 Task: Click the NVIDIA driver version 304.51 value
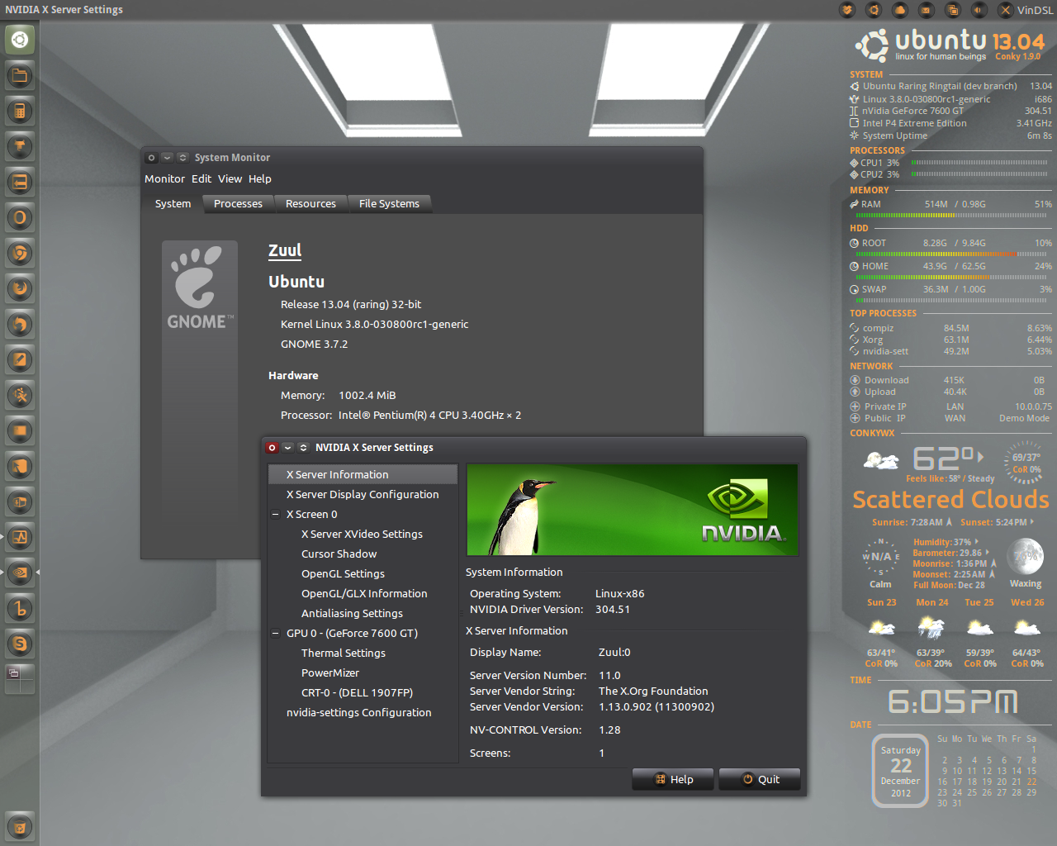(613, 609)
